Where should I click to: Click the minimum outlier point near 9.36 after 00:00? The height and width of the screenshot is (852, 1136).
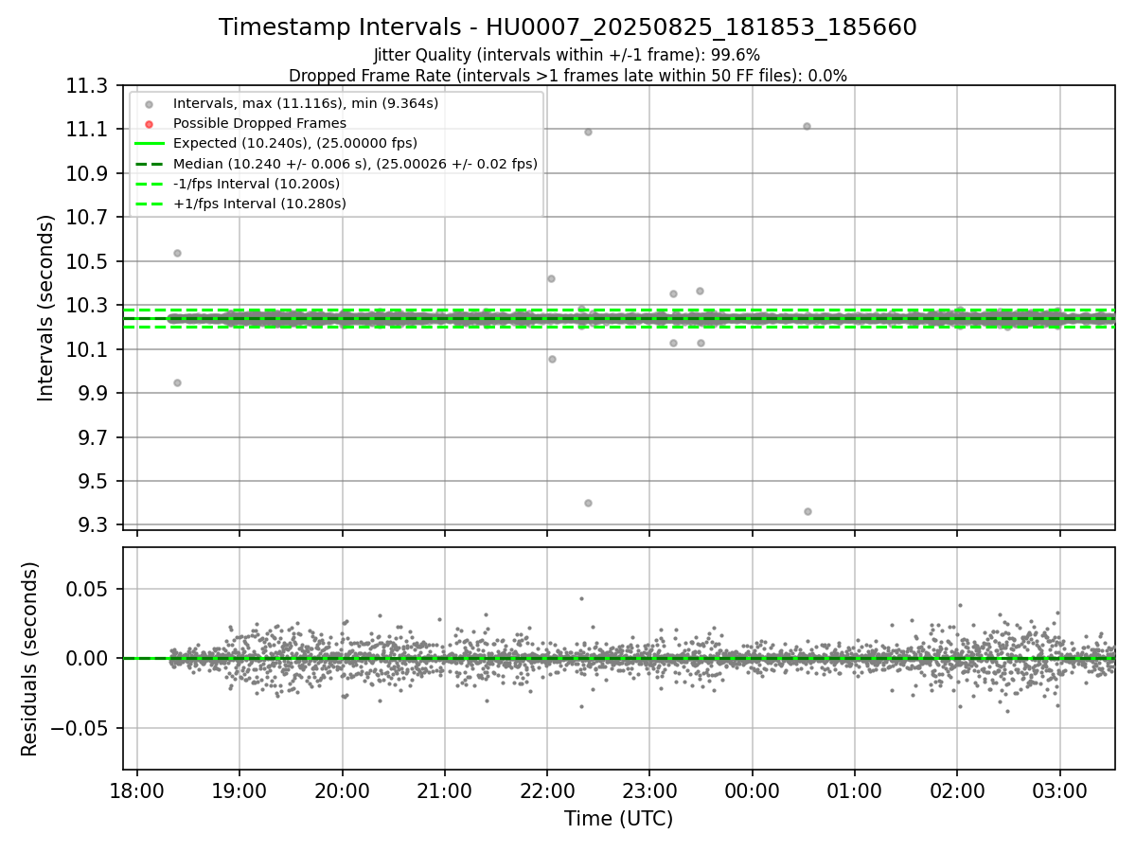click(808, 511)
